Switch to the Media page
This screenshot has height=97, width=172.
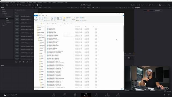54,95
